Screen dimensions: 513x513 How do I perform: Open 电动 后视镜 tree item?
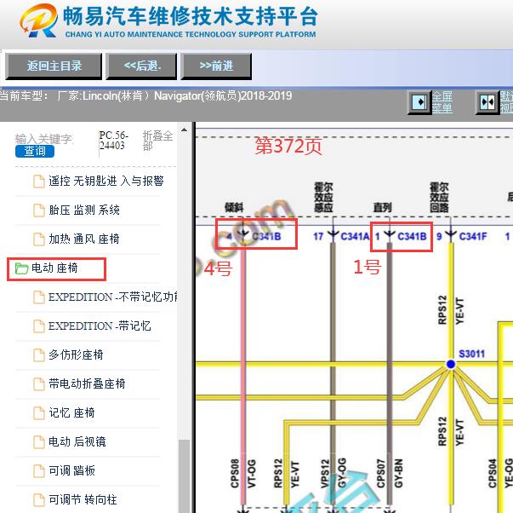point(77,441)
